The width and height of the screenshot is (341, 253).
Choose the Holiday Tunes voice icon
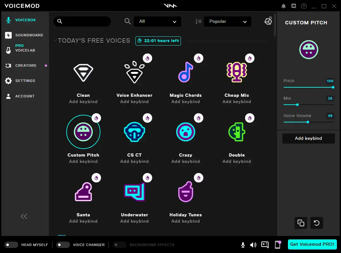[x=186, y=192]
